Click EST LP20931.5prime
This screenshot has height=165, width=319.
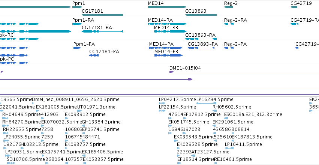pyautogui.click(x=24, y=152)
